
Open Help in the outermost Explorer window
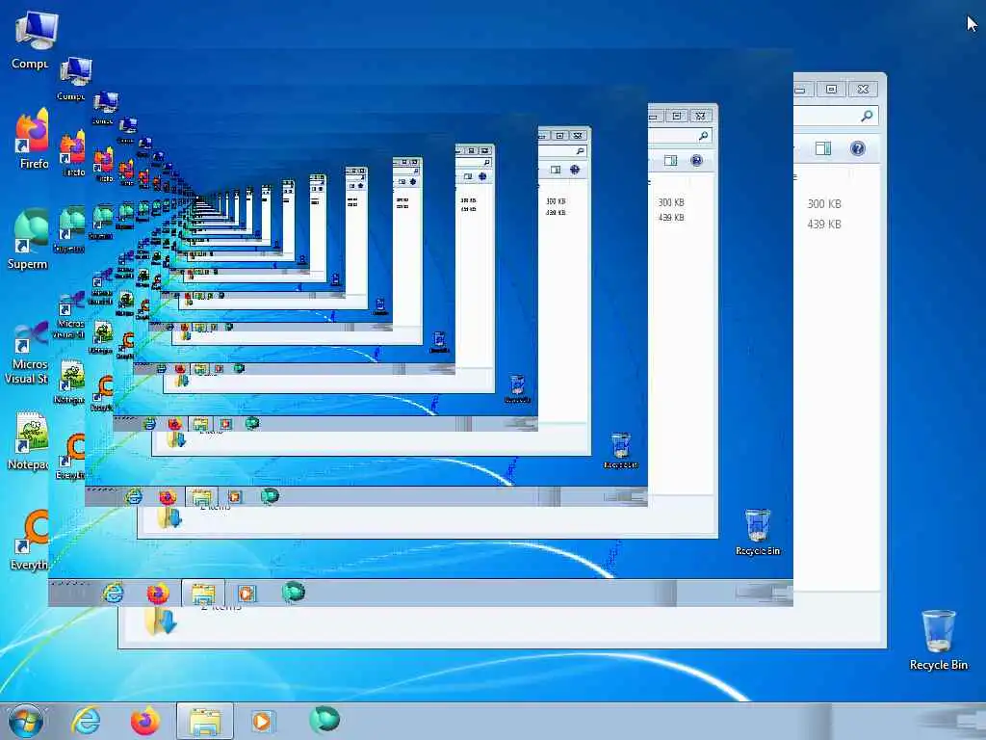[858, 148]
